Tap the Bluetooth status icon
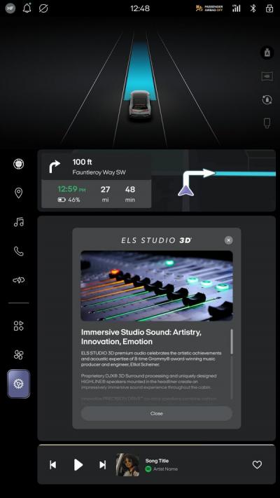The height and width of the screenshot is (498, 280). coord(253,8)
